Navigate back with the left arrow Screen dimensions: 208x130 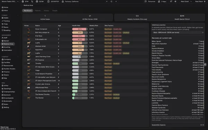(107, 1)
